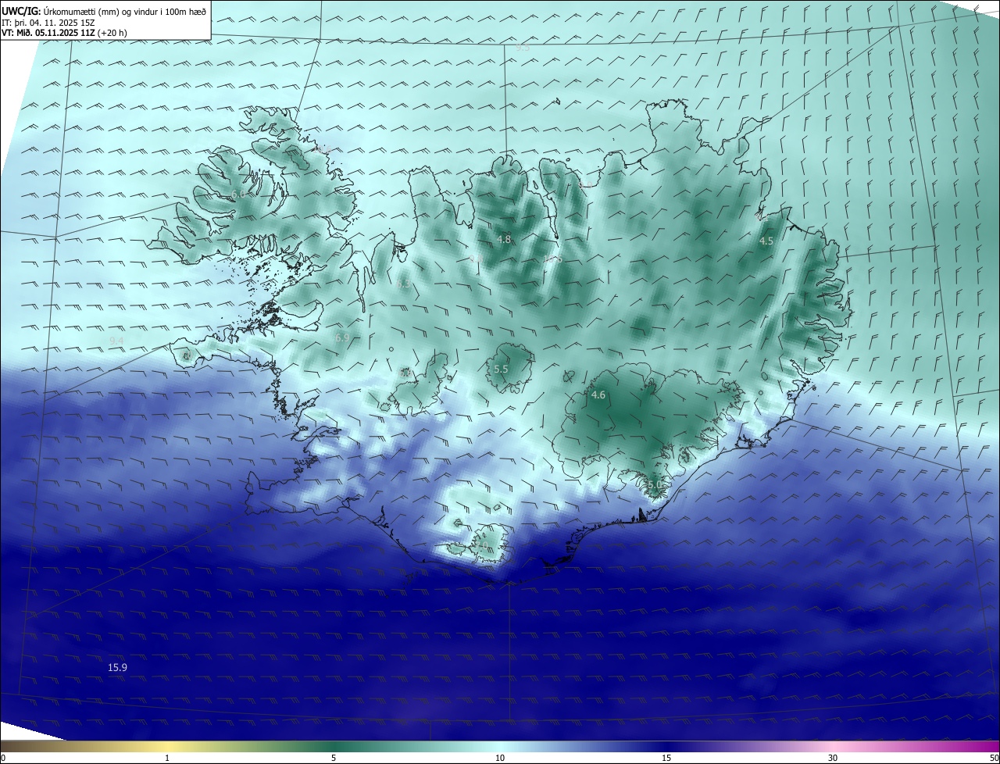The image size is (1000, 764).
Task: Click the 1 tick label on the color scale
Action: coord(167,758)
